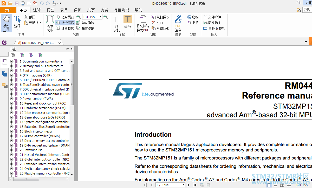Insert a link (链接)
This screenshot has width=312, height=188.
point(193,17)
